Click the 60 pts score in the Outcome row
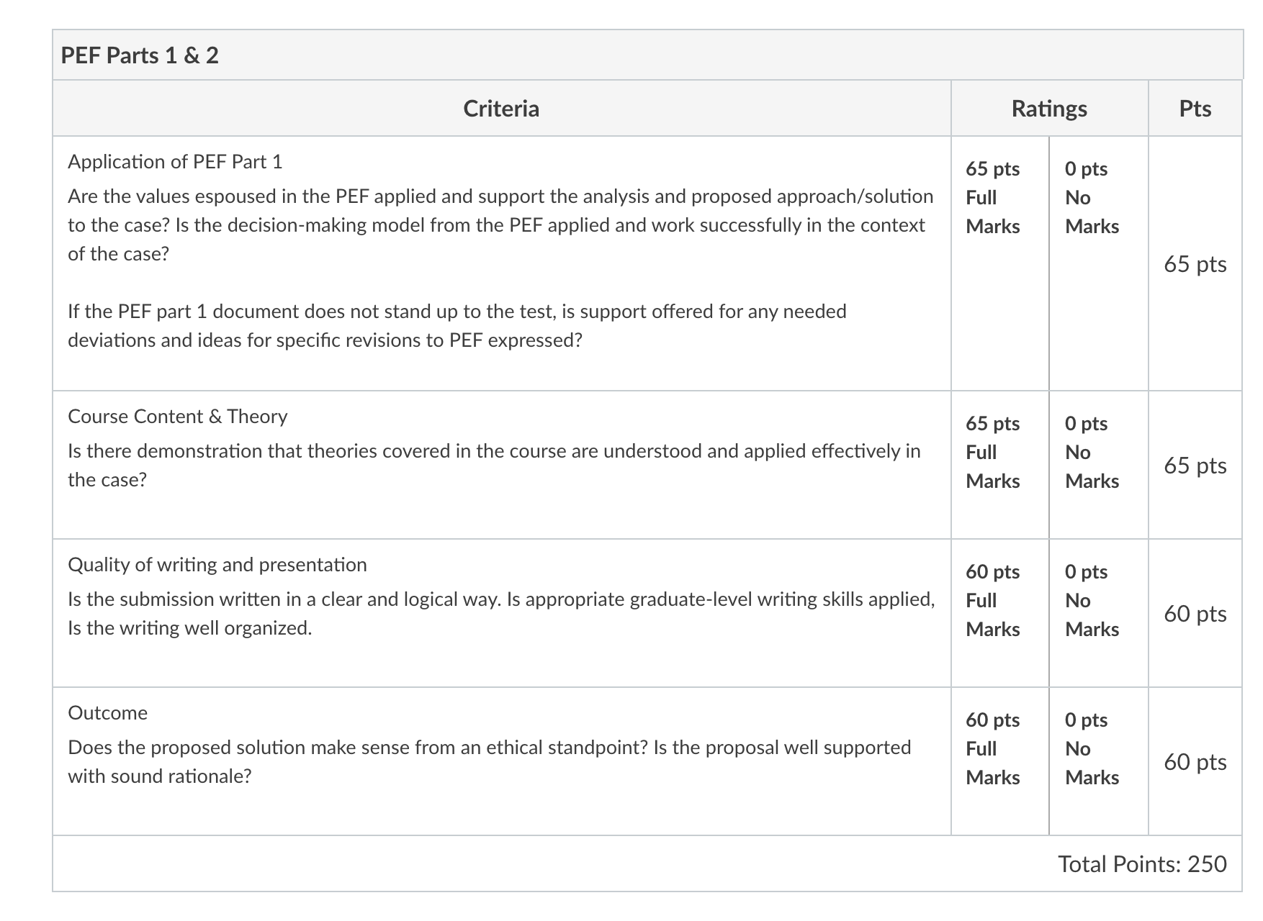 1195,762
